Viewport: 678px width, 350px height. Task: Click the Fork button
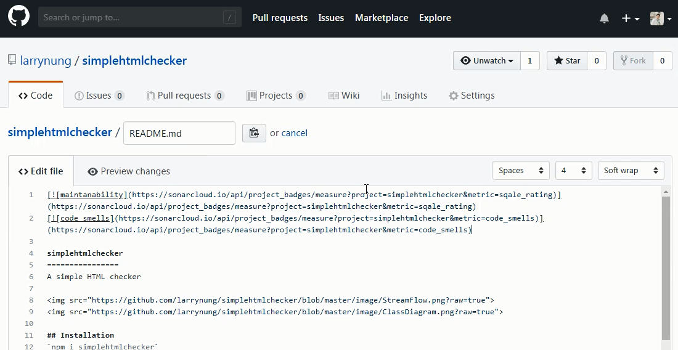pyautogui.click(x=633, y=60)
